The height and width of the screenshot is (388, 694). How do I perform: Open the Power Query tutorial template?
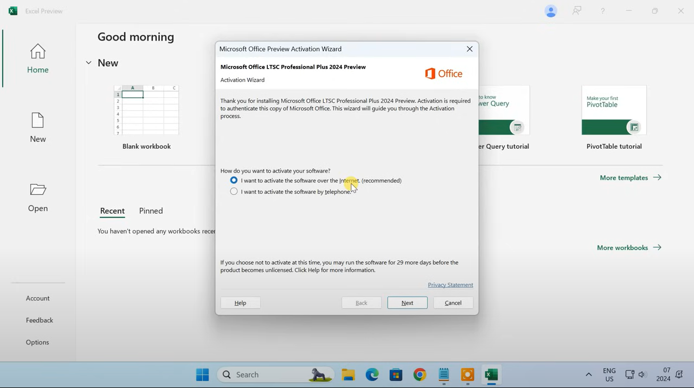(x=504, y=118)
